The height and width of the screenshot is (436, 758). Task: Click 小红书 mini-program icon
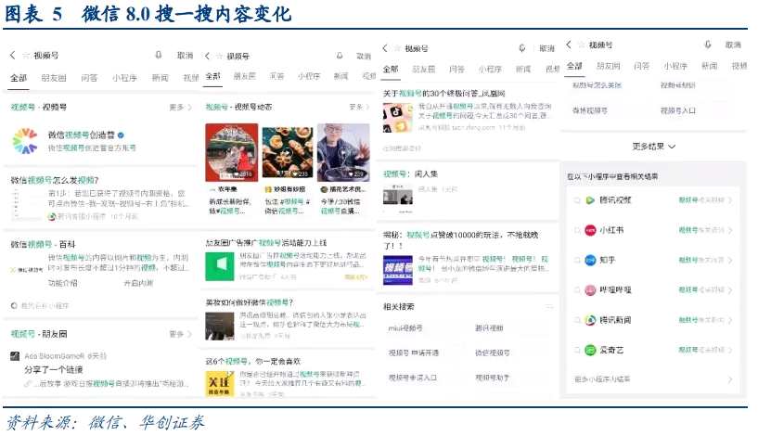tap(590, 230)
